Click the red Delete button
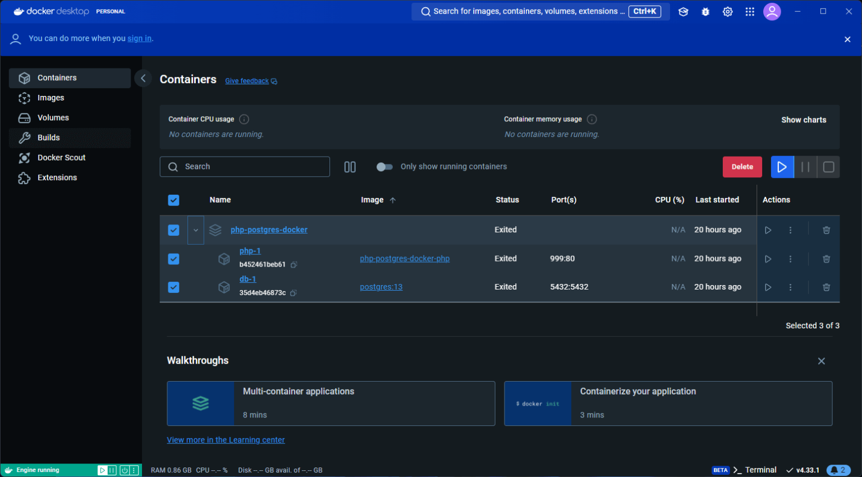The image size is (862, 477). [x=742, y=167]
